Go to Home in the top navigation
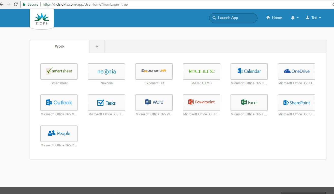Image resolution: width=334 pixels, height=194 pixels. coord(274,18)
